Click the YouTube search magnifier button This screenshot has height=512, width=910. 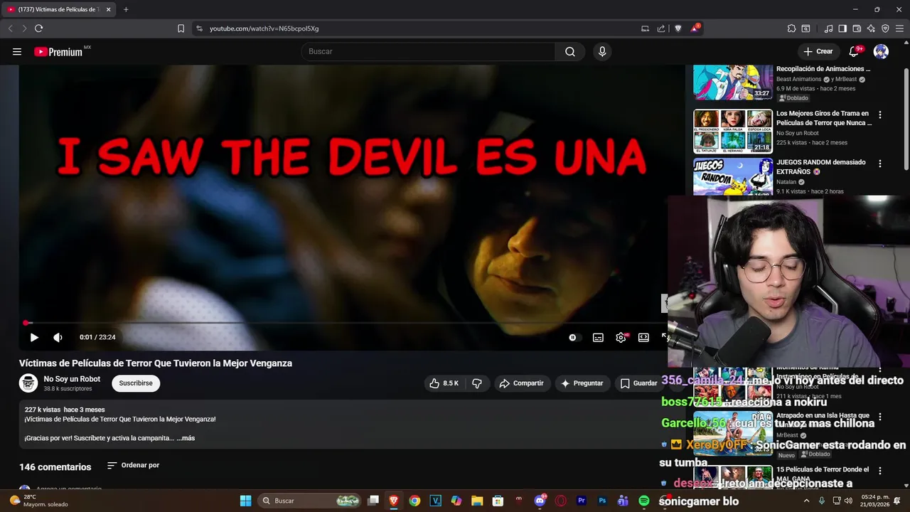[x=570, y=51]
